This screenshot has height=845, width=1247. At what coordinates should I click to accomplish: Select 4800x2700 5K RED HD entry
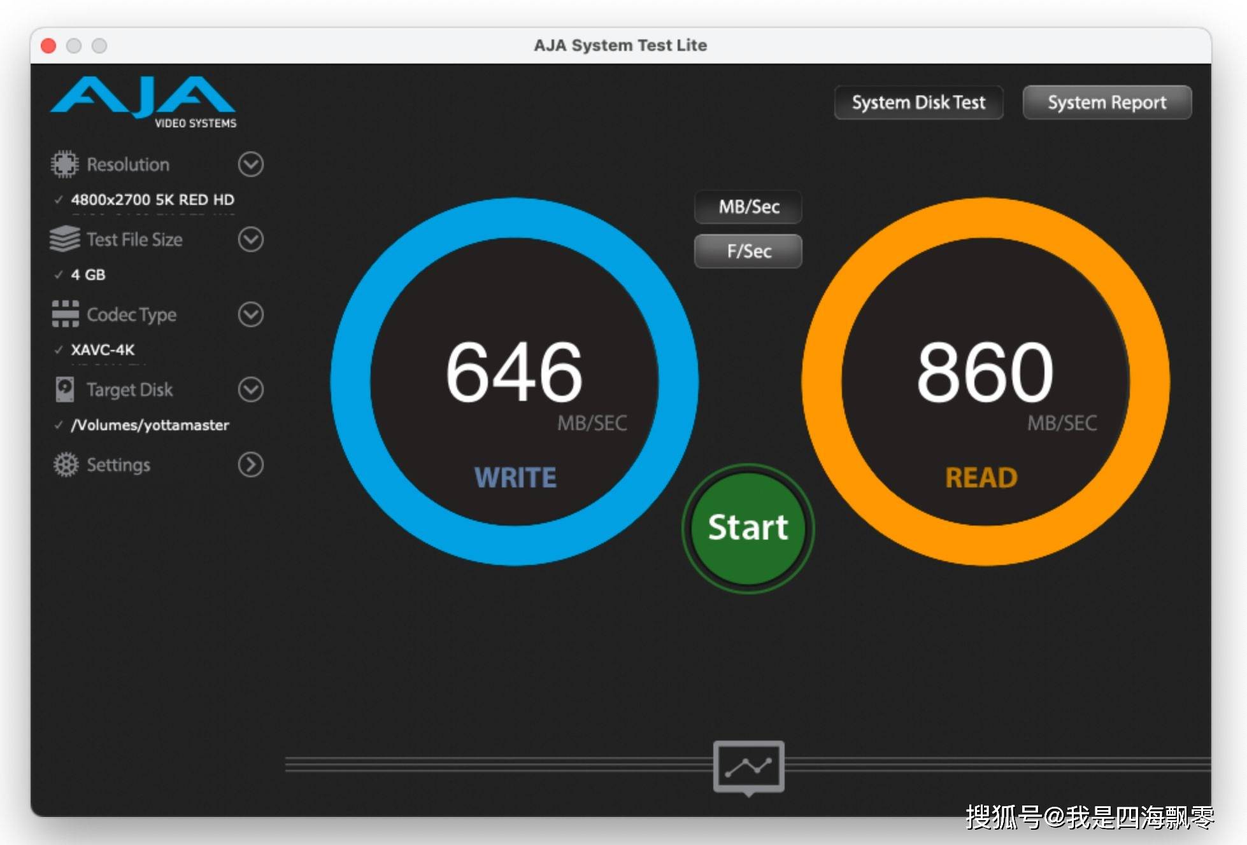coord(152,200)
